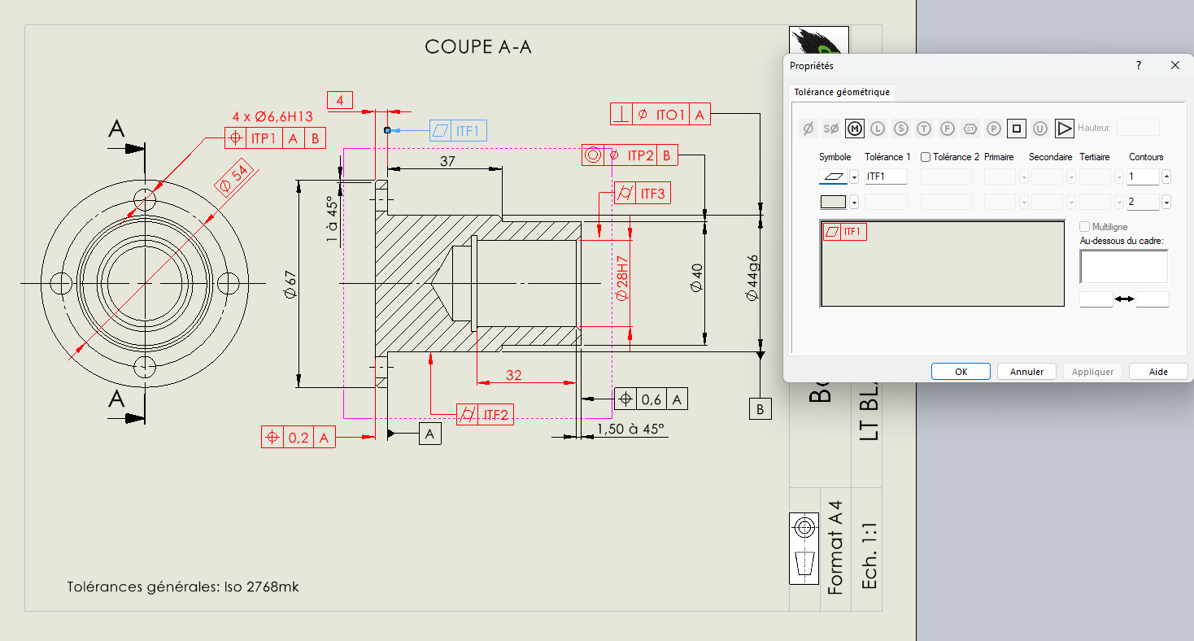Click the Contours down arrow for row 2
Image resolution: width=1194 pixels, height=641 pixels.
click(x=1166, y=202)
